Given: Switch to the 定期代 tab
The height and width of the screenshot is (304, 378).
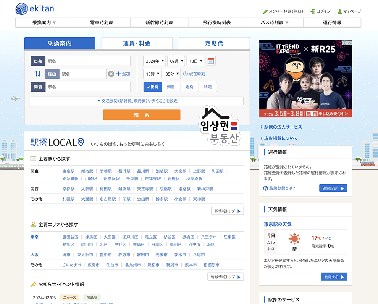Looking at the screenshot, I should point(214,43).
